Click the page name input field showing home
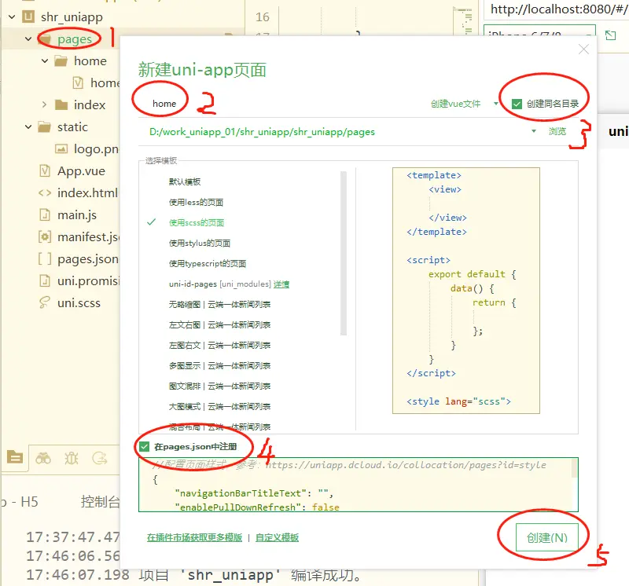 pyautogui.click(x=281, y=104)
